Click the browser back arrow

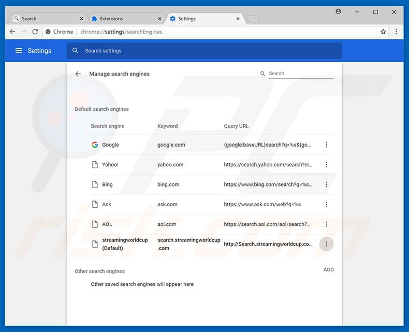coord(12,32)
